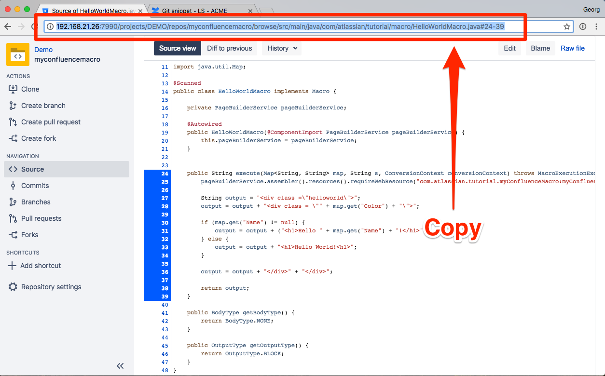
Task: Switch to the Source view tab
Action: pyautogui.click(x=178, y=48)
